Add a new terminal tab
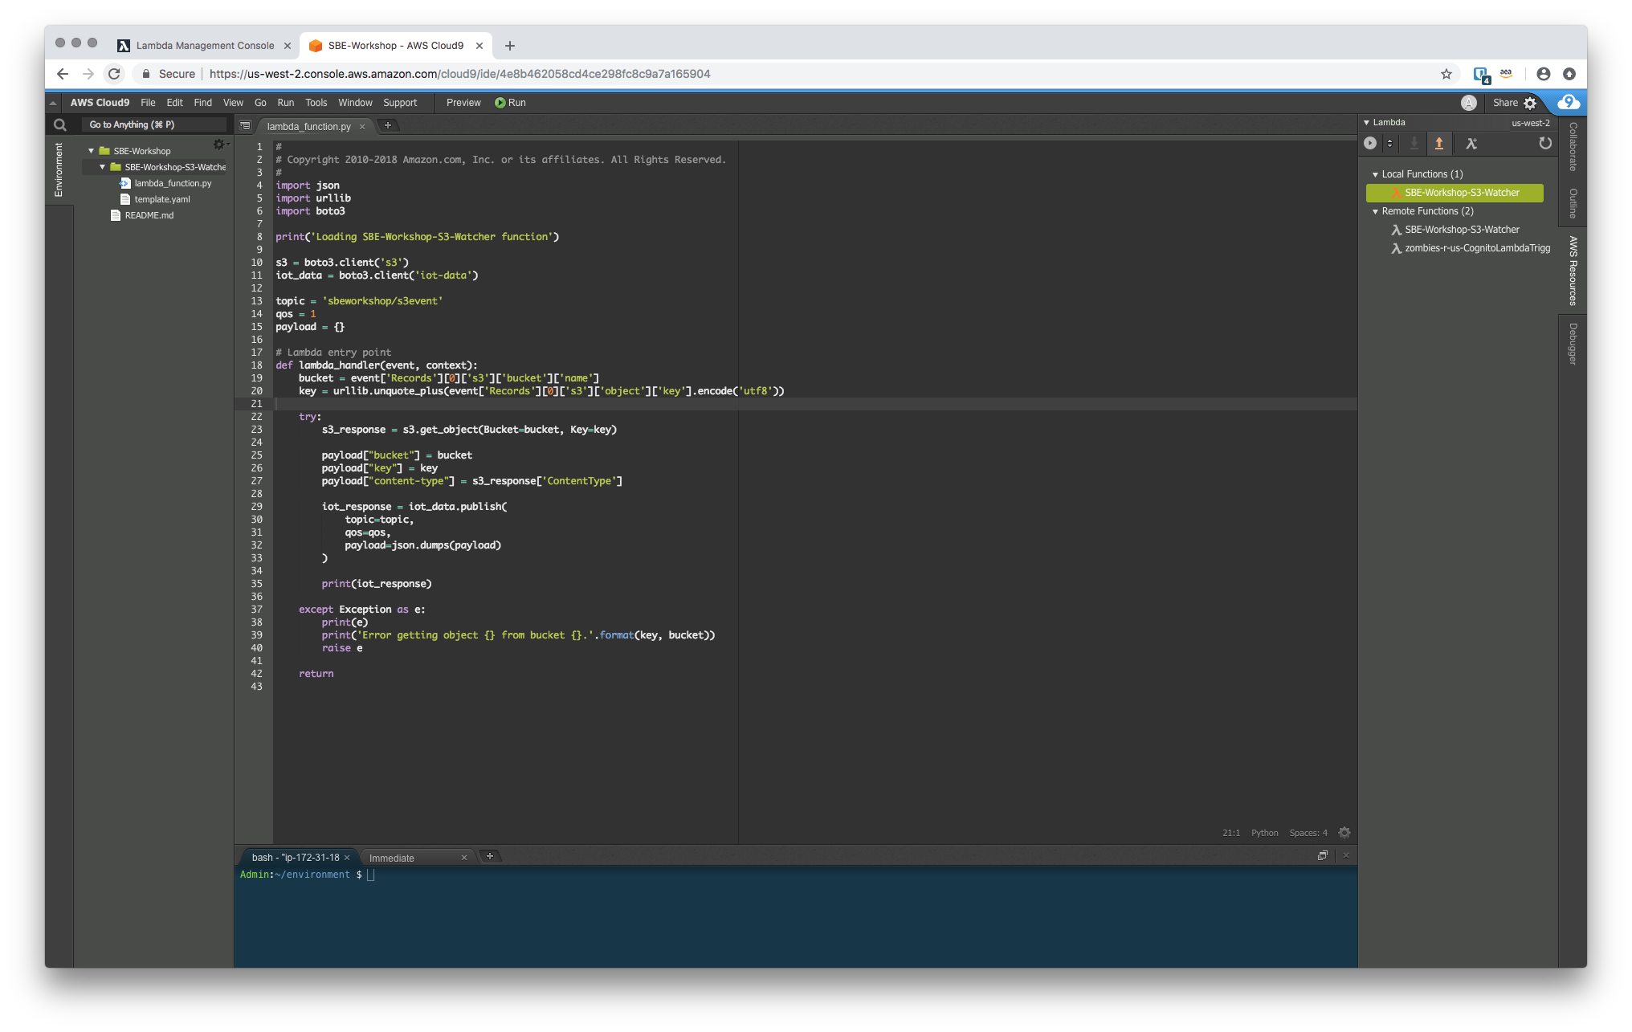The width and height of the screenshot is (1632, 1032). point(490,856)
